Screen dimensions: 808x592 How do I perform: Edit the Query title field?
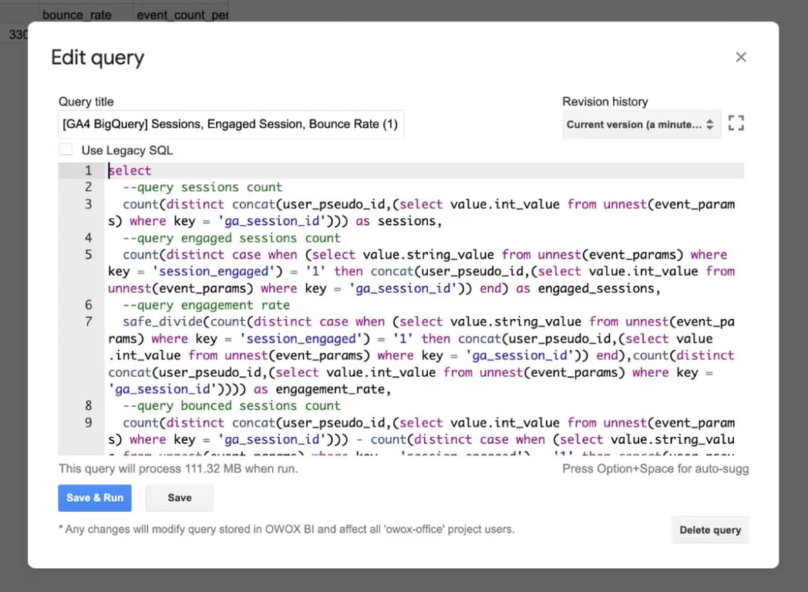point(231,124)
